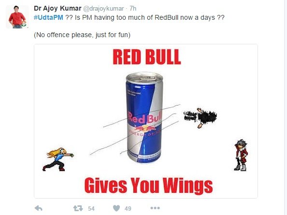Click the like count 49
The image size is (287, 215).
pyautogui.click(x=128, y=208)
